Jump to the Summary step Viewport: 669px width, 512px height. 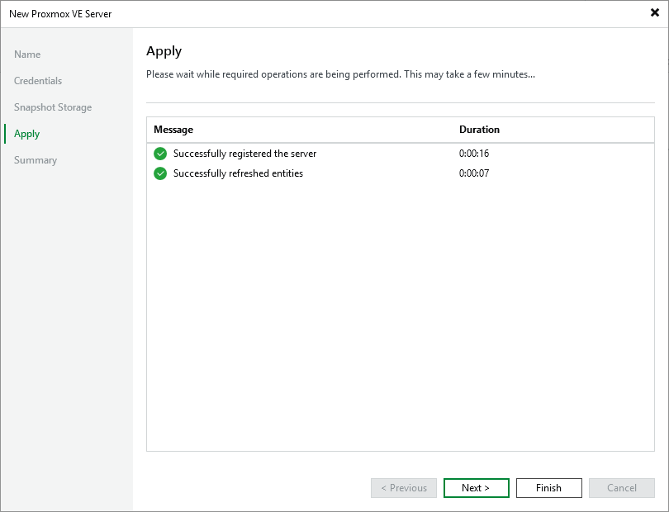pyautogui.click(x=36, y=159)
